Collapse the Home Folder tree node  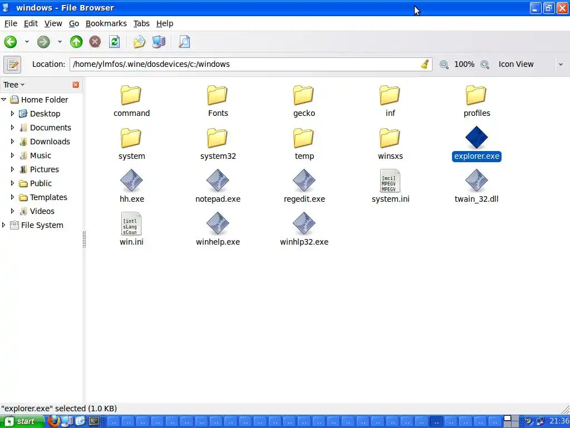(x=4, y=99)
